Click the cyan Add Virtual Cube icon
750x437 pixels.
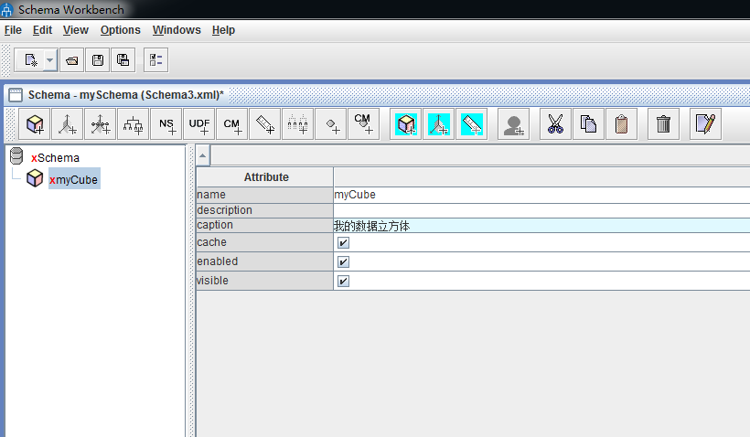(406, 124)
